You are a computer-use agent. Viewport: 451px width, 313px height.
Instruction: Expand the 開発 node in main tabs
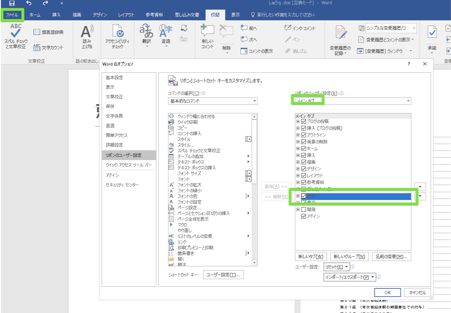pos(298,210)
